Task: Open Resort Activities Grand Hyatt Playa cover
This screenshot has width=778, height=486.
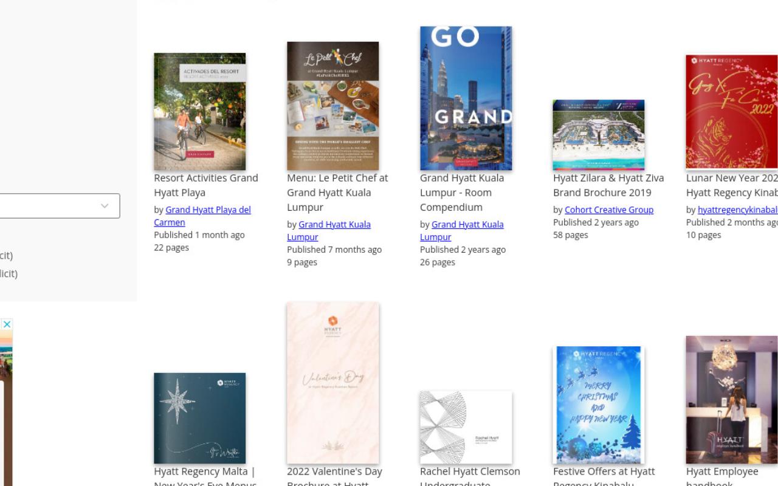Action: (199, 111)
